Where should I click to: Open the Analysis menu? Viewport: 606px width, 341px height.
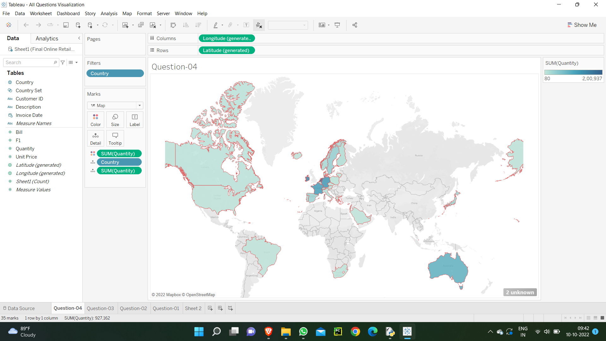[109, 14]
